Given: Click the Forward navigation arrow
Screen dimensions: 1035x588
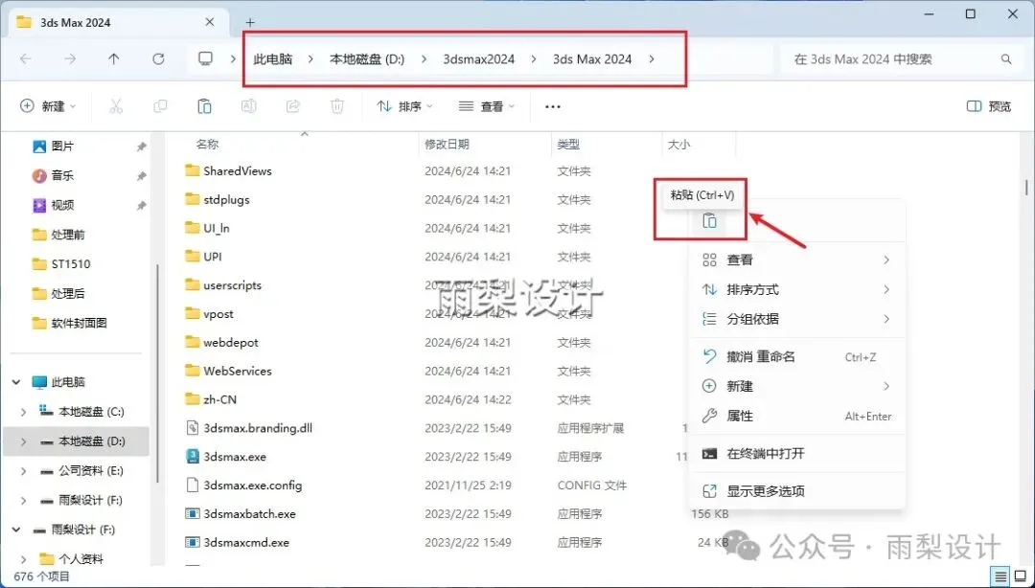Looking at the screenshot, I should pos(70,58).
